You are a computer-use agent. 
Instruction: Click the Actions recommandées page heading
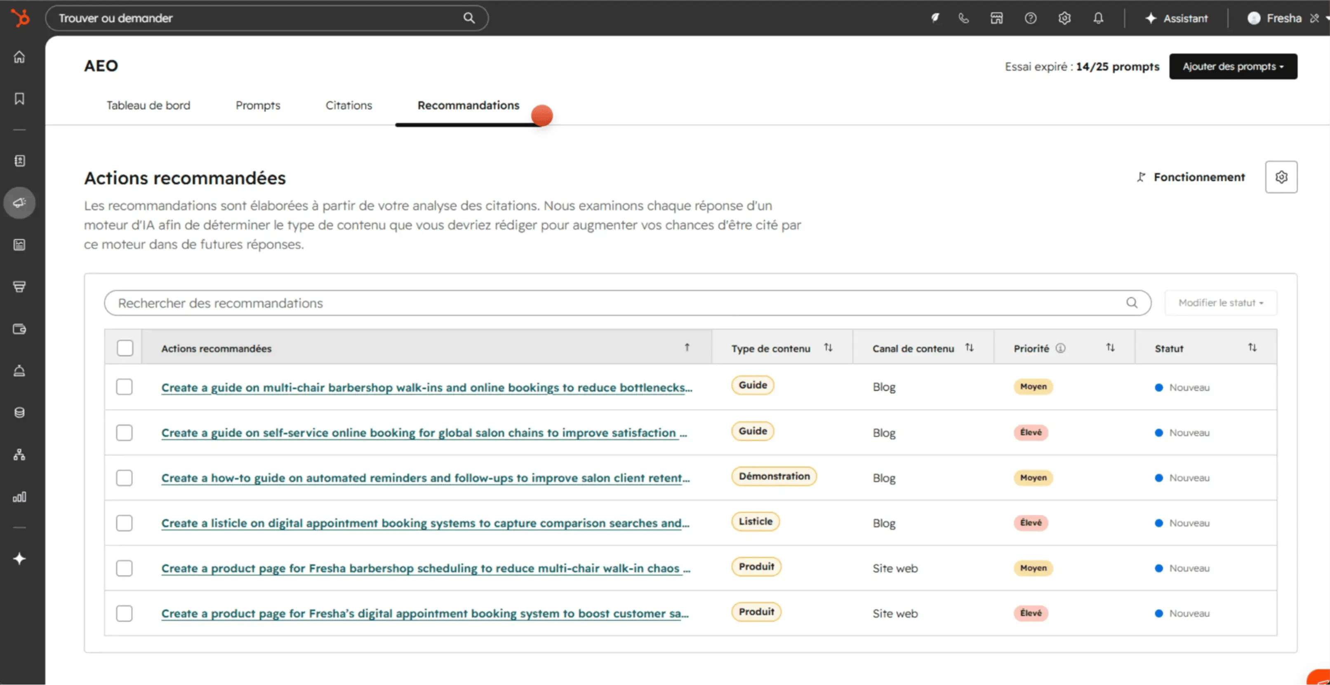pos(185,178)
